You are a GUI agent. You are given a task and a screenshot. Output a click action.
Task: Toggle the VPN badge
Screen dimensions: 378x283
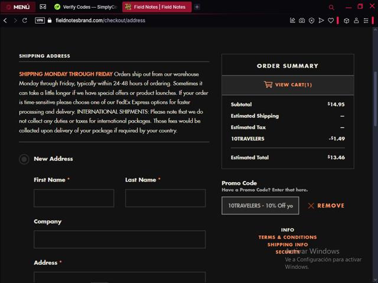[x=40, y=21]
